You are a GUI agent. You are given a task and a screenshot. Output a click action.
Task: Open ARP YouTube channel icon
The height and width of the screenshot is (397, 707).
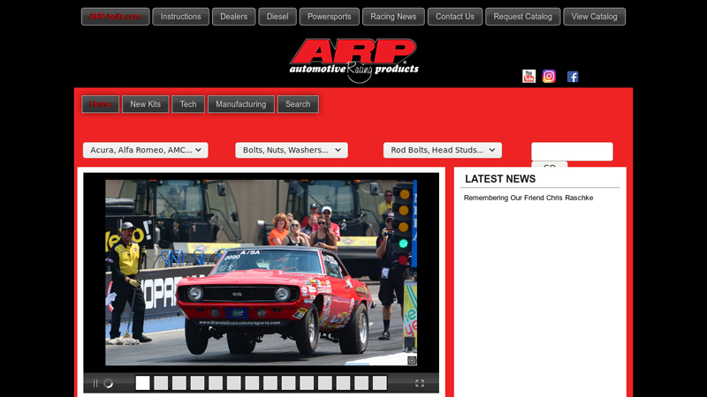528,76
